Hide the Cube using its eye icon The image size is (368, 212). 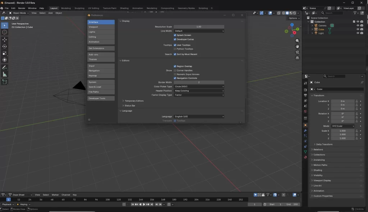tap(358, 29)
